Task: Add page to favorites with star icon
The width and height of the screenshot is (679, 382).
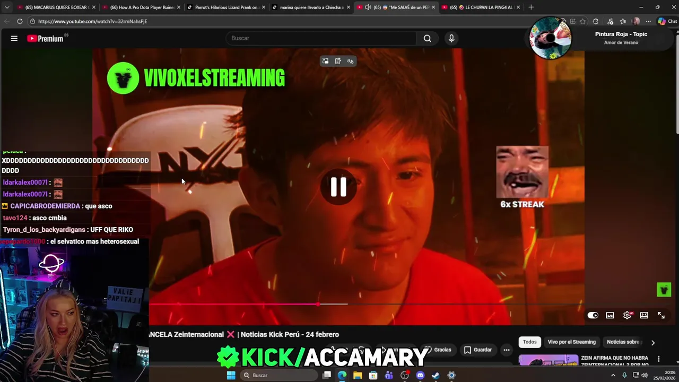Action: pos(582,21)
